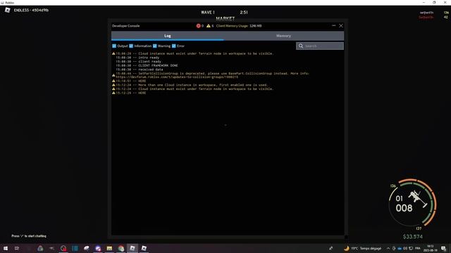451x253 pixels.
Task: Click the Developer Console title
Action: [x=125, y=26]
